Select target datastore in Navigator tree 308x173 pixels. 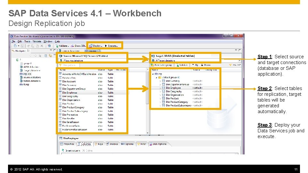pyautogui.click(x=30, y=70)
